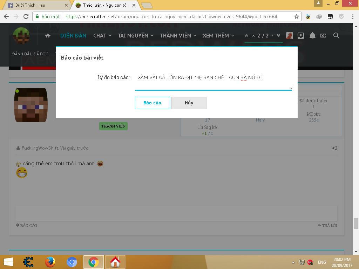359x269 pixels.
Task: Click the network tray icon
Action: [302, 262]
